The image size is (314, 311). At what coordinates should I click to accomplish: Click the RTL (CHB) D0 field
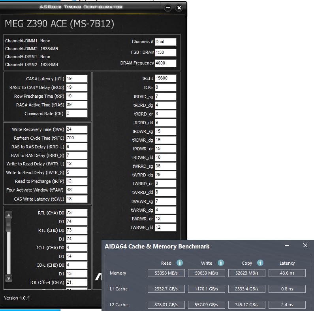click(x=77, y=230)
